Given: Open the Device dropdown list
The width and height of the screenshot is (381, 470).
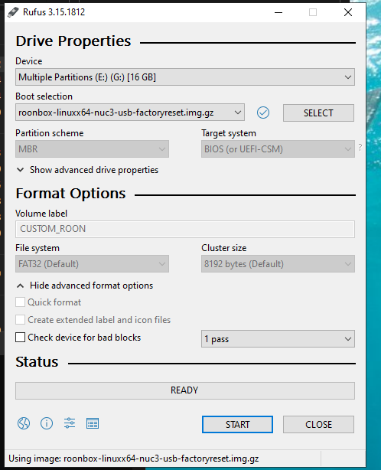Looking at the screenshot, I should [x=185, y=77].
